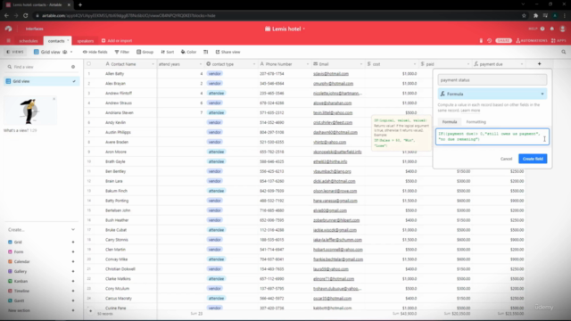Open the Filter menu
The height and width of the screenshot is (321, 571).
122,52
